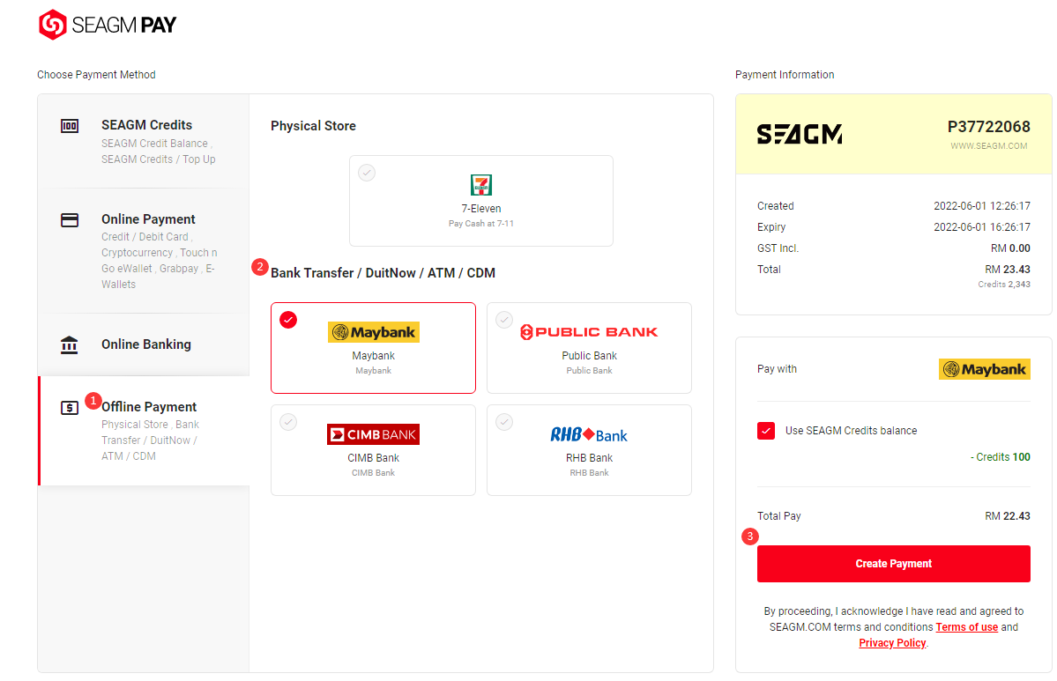The height and width of the screenshot is (681, 1057).
Task: Click the Total Pay amount RM 22.43
Action: (x=1007, y=516)
